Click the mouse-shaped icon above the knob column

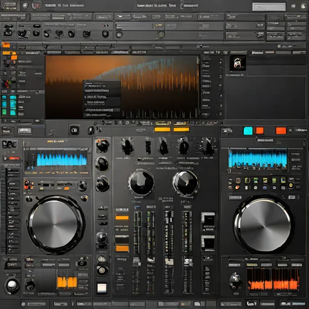tap(91, 130)
